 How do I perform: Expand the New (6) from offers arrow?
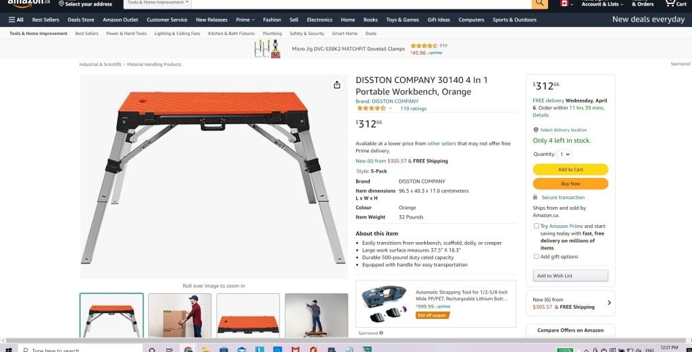click(610, 303)
